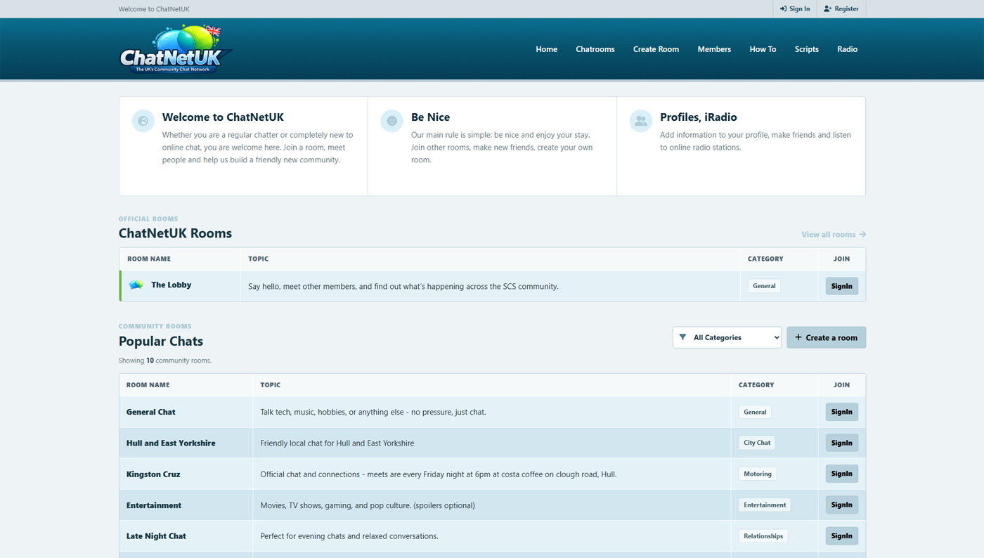The width and height of the screenshot is (984, 558).
Task: Open the Chatrooms menu item
Action: [x=595, y=49]
